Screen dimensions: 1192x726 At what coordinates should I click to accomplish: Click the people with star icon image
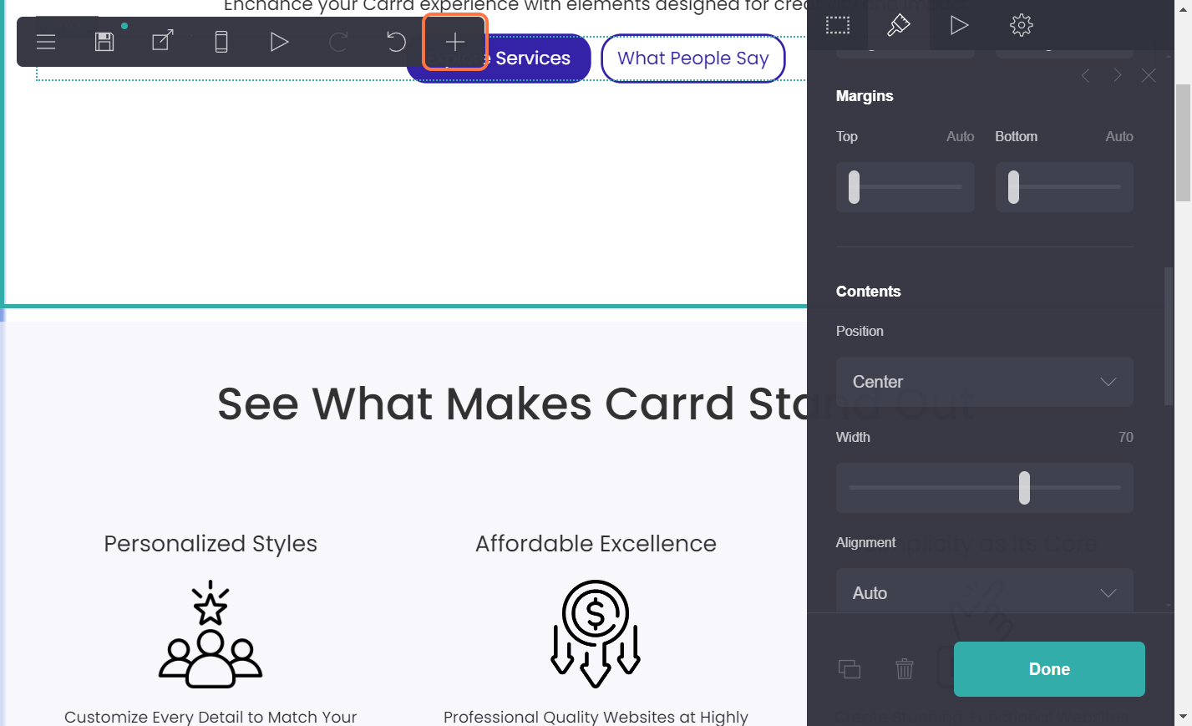211,634
